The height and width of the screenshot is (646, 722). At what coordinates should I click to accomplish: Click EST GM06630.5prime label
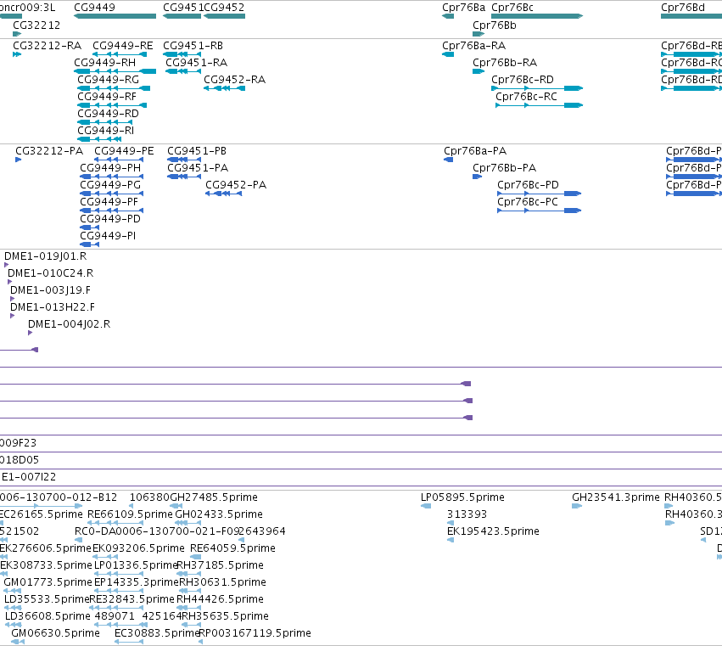point(55,634)
